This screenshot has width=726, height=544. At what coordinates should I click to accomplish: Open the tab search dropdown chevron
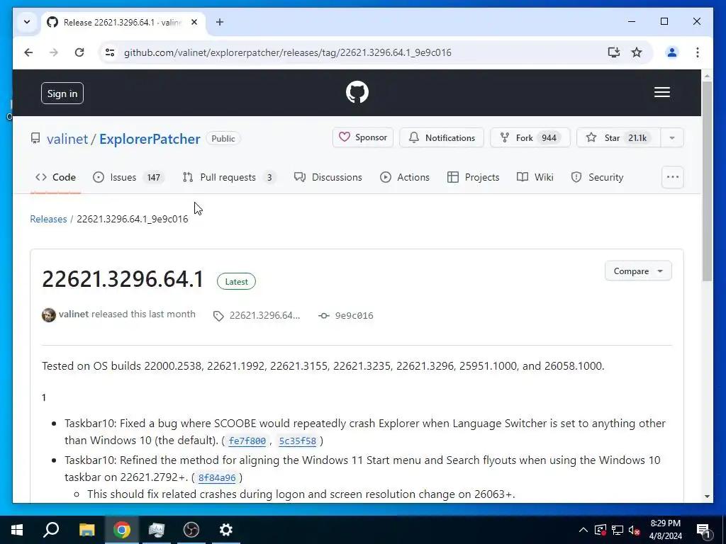coord(27,22)
